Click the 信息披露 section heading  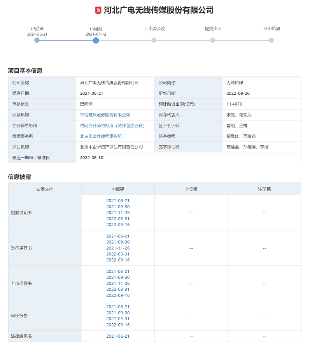pyautogui.click(x=19, y=177)
